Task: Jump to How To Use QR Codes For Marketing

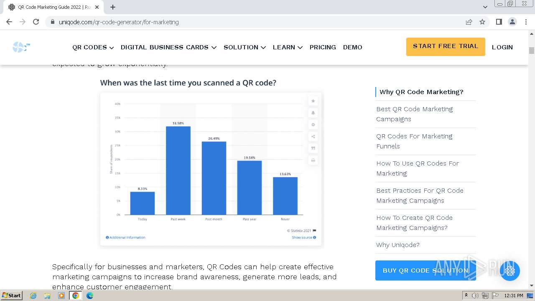Action: click(x=418, y=168)
